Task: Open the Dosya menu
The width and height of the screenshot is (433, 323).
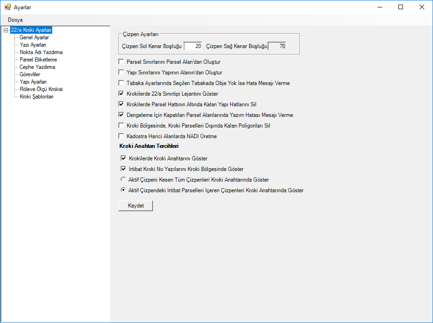Action: tap(15, 20)
